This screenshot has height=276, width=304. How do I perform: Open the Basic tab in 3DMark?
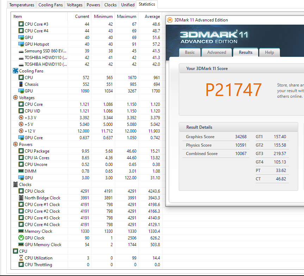(190, 52)
